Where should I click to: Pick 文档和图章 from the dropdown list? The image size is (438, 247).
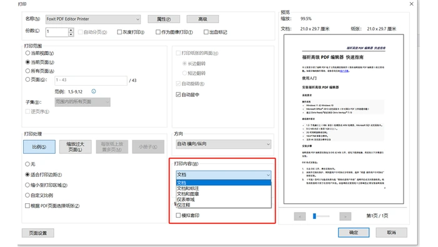(x=223, y=194)
